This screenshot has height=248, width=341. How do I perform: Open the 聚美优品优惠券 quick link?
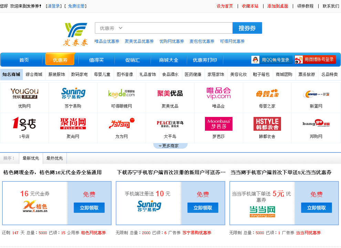click(139, 41)
